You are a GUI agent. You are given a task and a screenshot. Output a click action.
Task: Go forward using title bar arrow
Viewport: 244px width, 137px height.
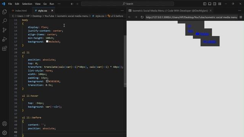pos(77,4)
